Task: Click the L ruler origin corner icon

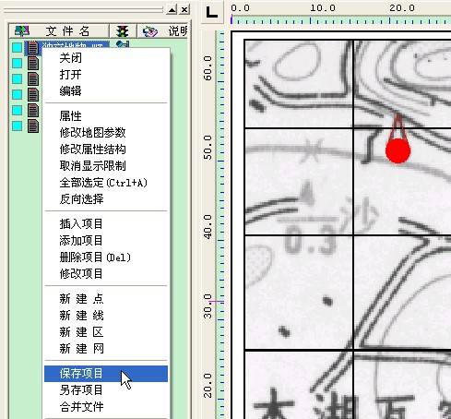Action: [x=212, y=12]
